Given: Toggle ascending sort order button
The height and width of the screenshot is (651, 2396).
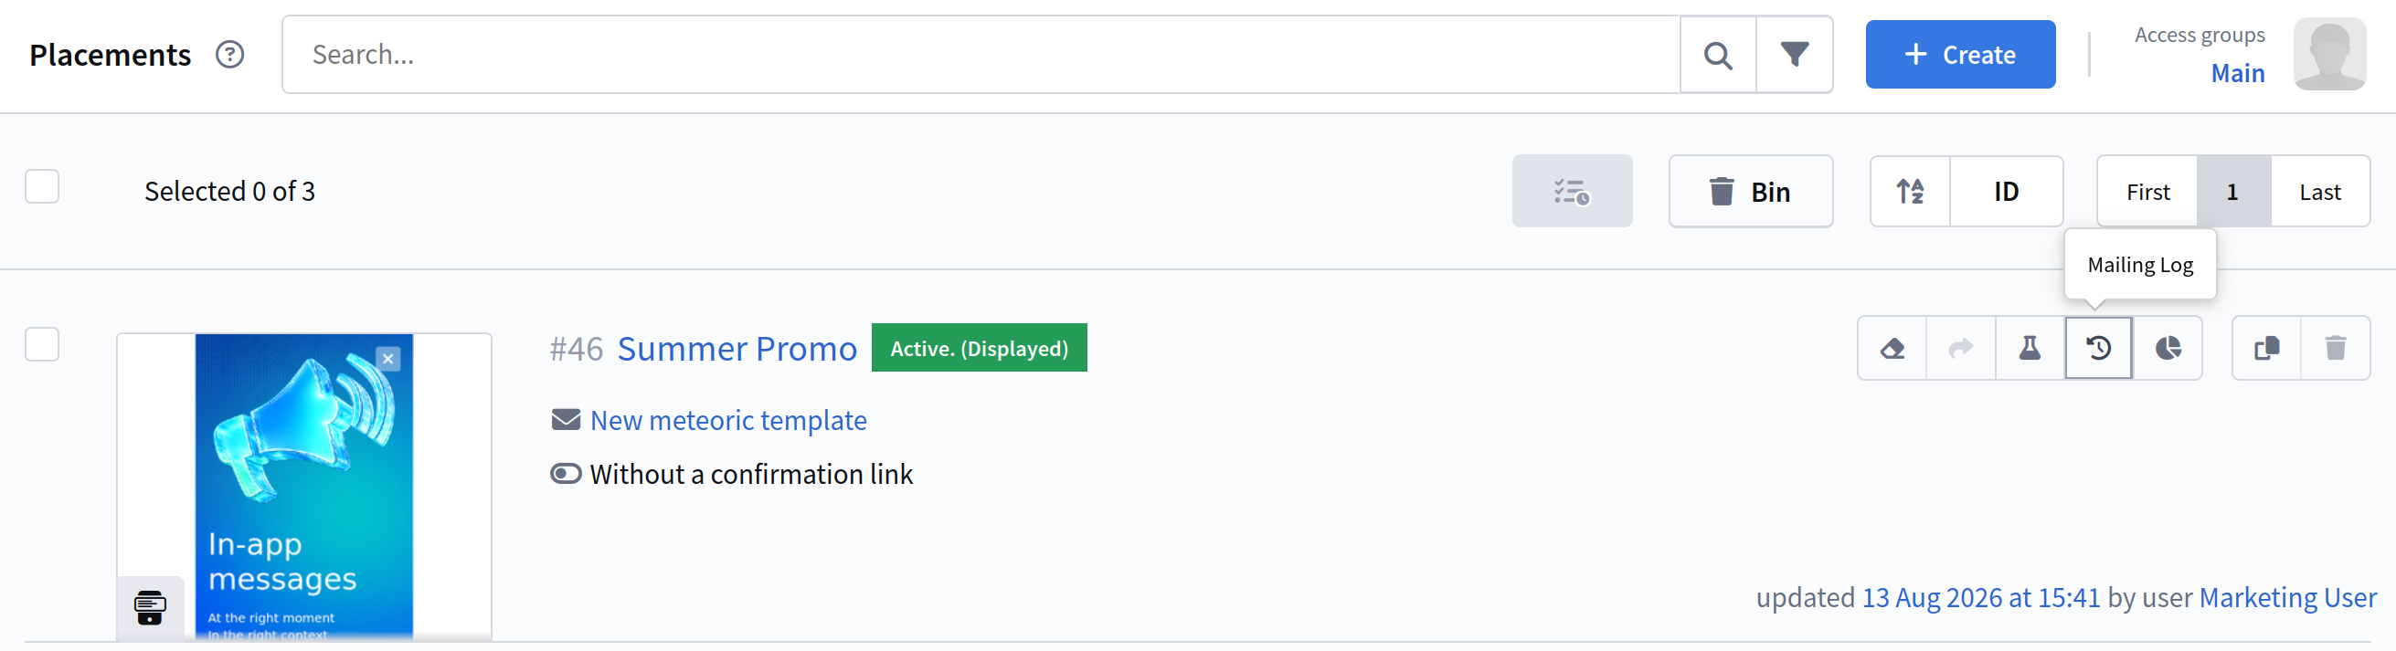Looking at the screenshot, I should [1911, 191].
